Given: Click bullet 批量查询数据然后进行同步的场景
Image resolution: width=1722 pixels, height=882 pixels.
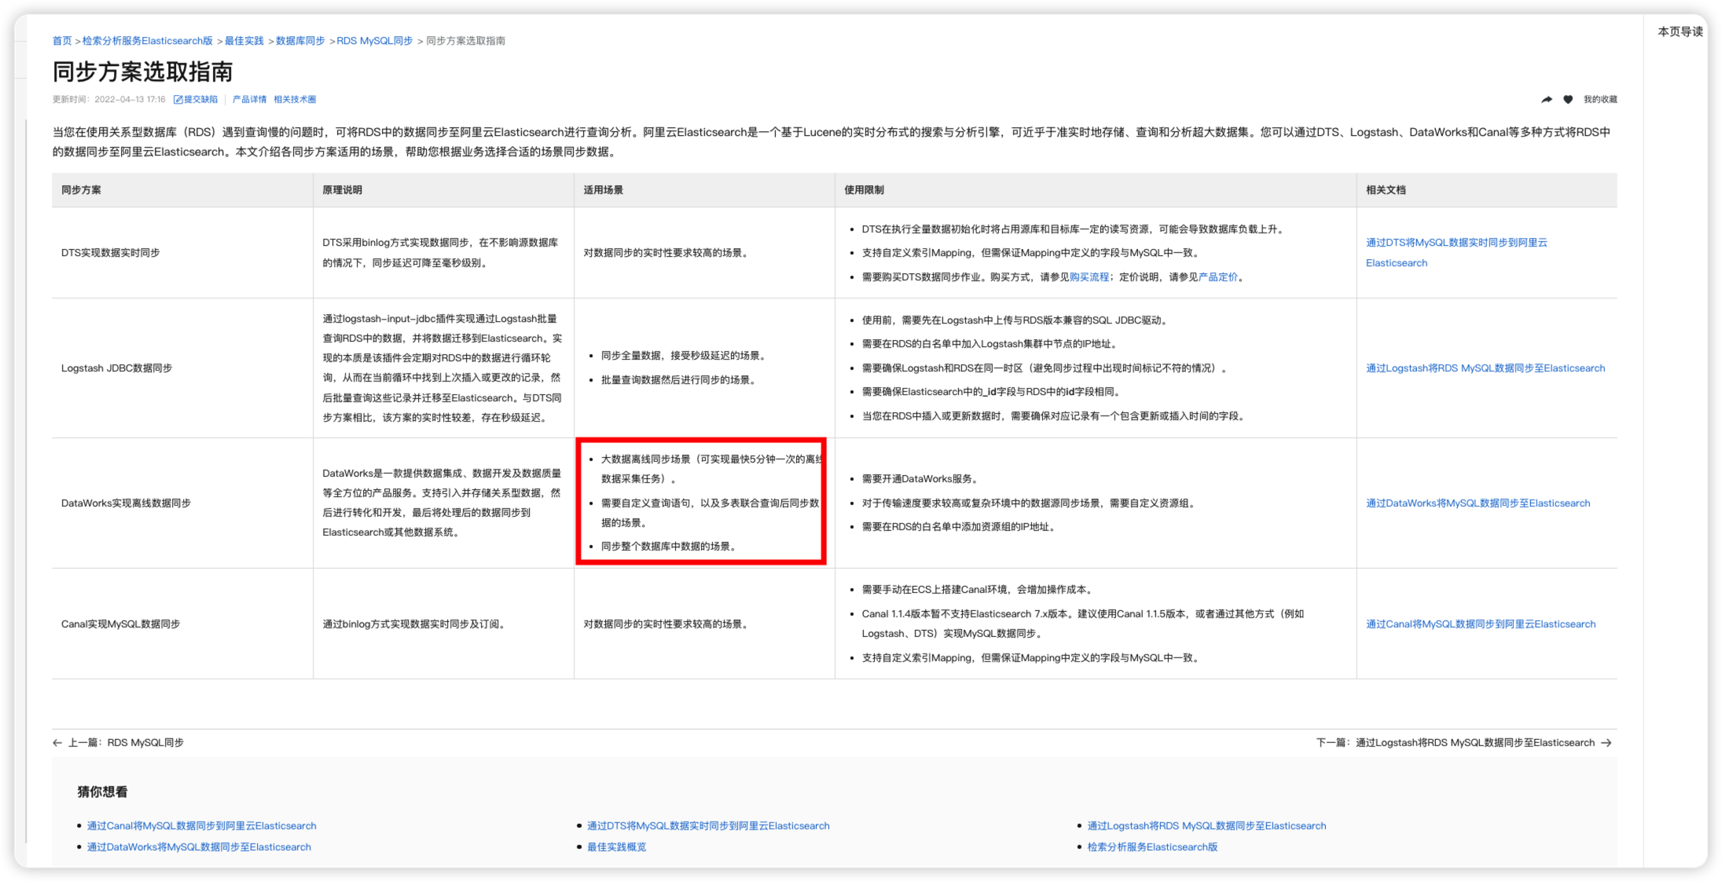Looking at the screenshot, I should (x=678, y=380).
